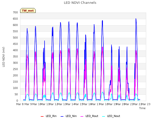Click the 400 y-axis tick label
This screenshot has width=161, height=121.
(x=15, y=50)
